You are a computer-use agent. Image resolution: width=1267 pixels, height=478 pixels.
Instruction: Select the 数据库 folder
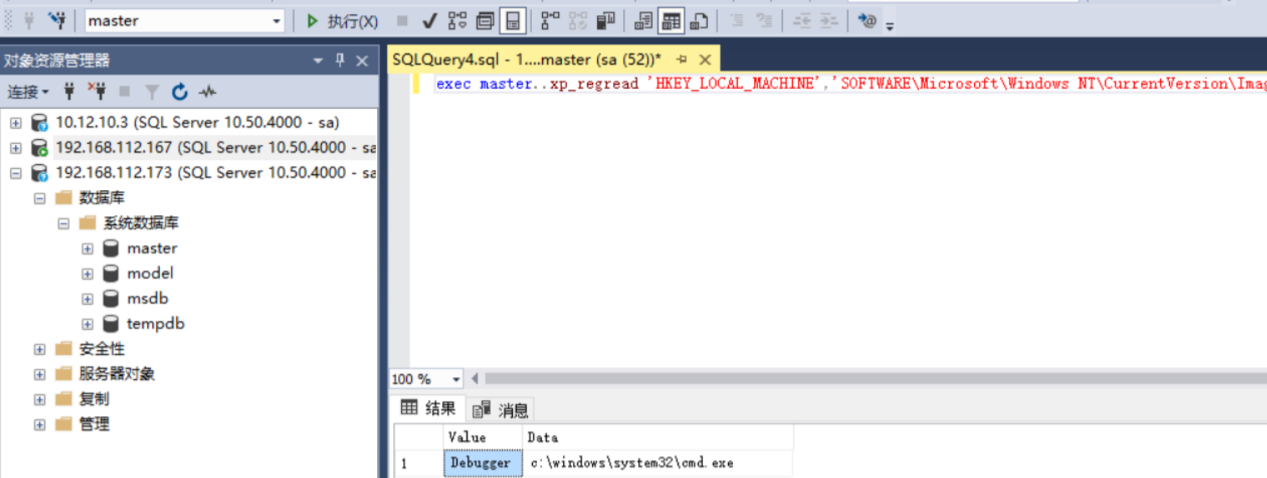coord(101,198)
